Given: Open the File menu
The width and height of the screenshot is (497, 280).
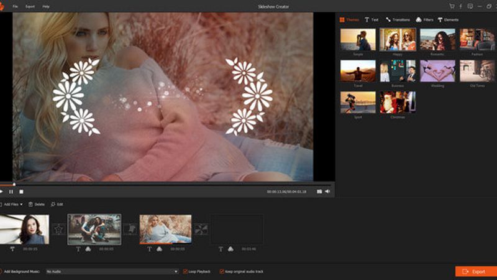Looking at the screenshot, I should pos(15,6).
